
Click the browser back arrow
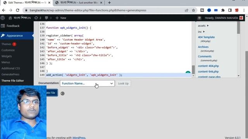coord(3,10)
